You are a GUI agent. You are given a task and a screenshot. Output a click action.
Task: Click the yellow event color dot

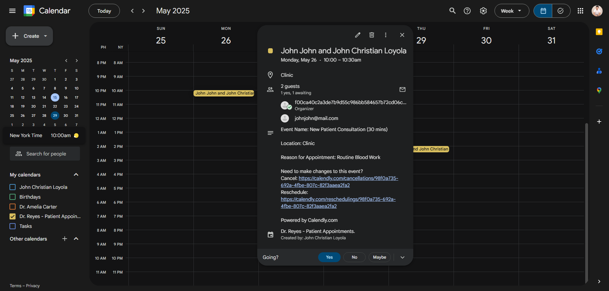click(270, 51)
